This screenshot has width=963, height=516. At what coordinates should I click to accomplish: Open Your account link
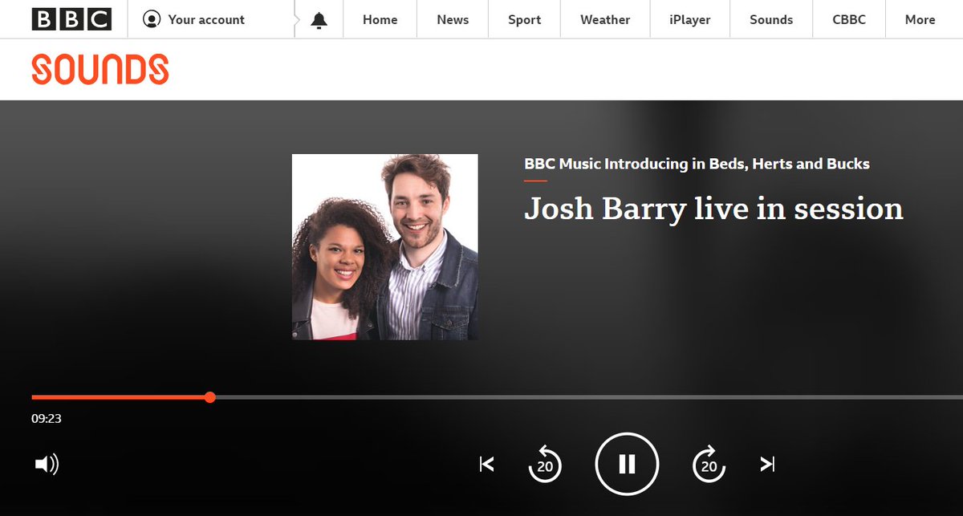coord(206,19)
